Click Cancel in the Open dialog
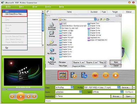Screen dimensions: 137x104 point(116,66)
